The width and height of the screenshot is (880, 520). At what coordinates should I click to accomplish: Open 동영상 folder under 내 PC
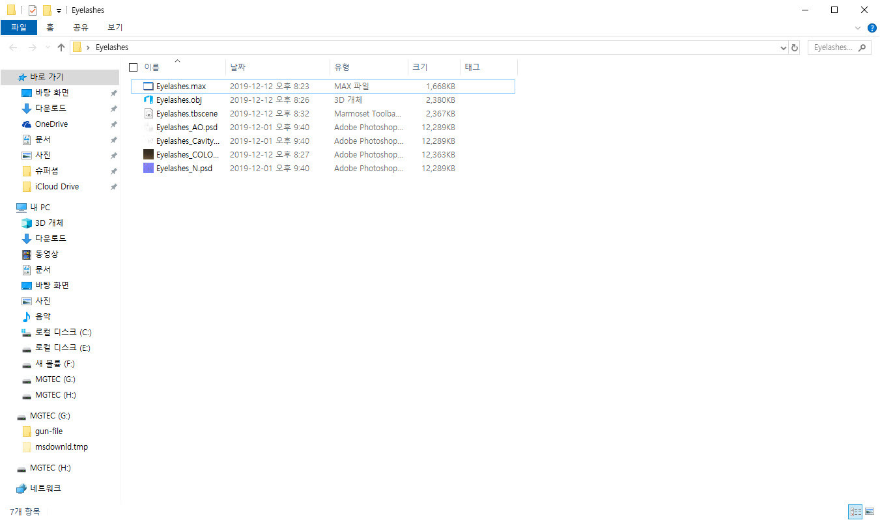[47, 254]
